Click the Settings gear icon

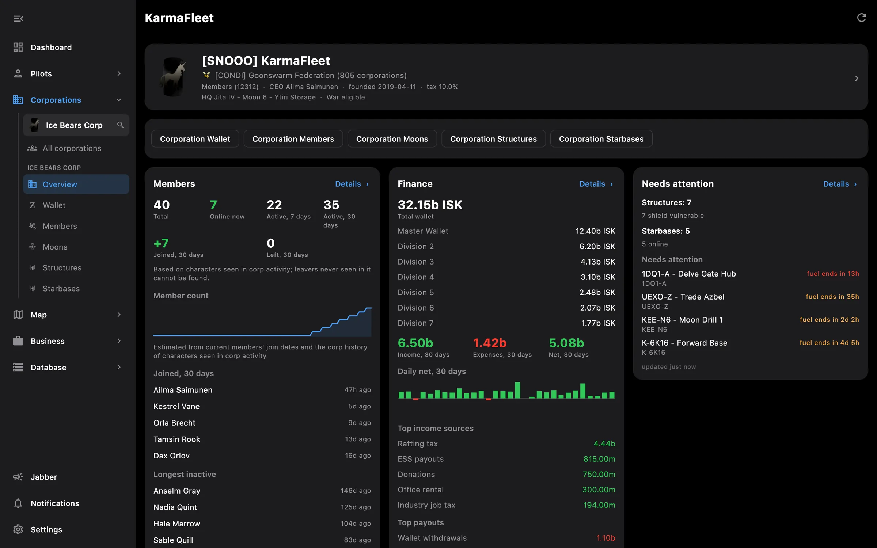pos(18,529)
